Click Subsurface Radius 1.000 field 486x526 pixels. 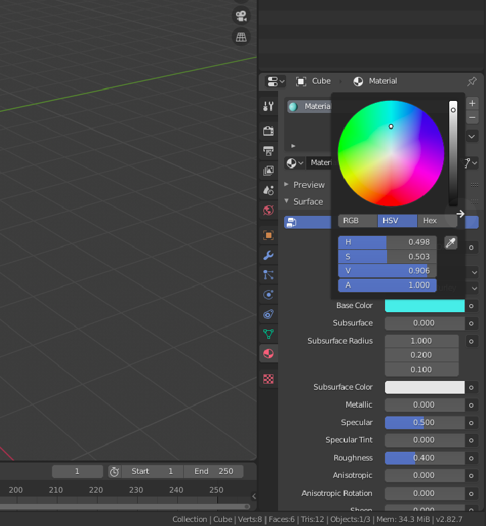point(422,341)
